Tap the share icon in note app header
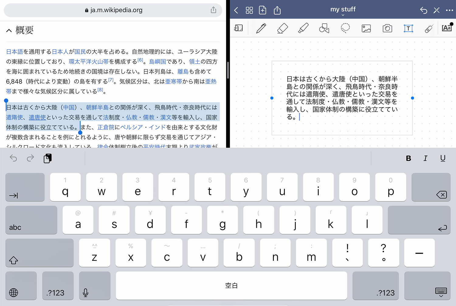The width and height of the screenshot is (456, 306). (x=277, y=10)
